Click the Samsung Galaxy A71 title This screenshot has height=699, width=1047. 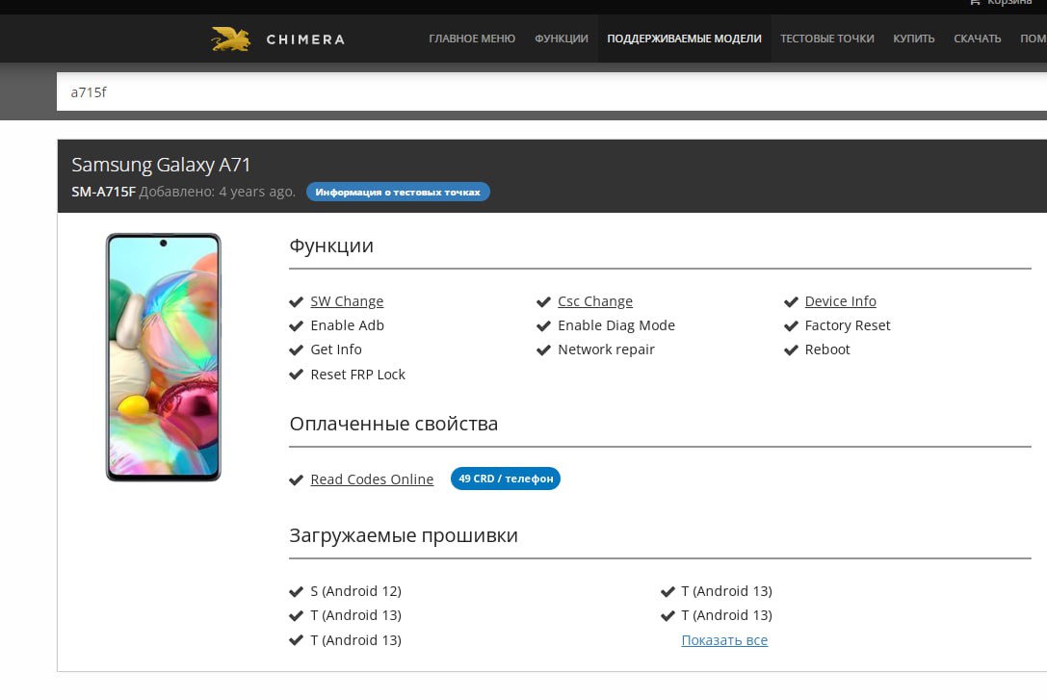point(161,165)
